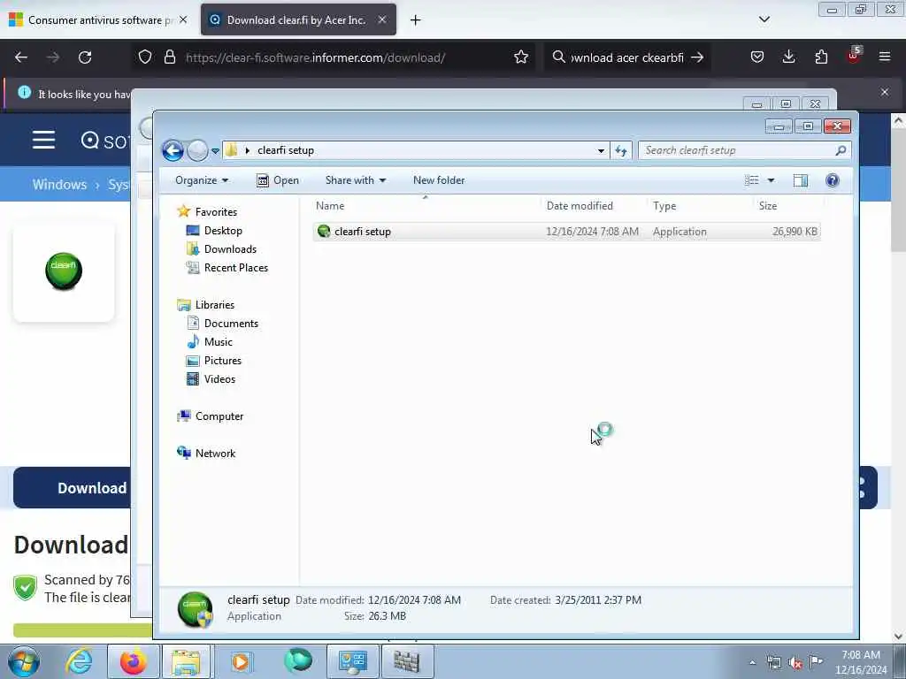Image resolution: width=906 pixels, height=679 pixels.
Task: Click the Windows Start button
Action: [24, 661]
